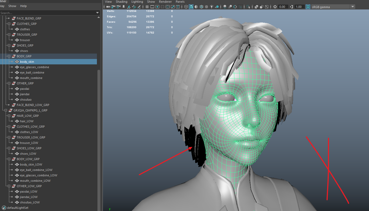This screenshot has height=211, width=369.
Task: Click the Select Camera icon
Action: click(108, 7)
